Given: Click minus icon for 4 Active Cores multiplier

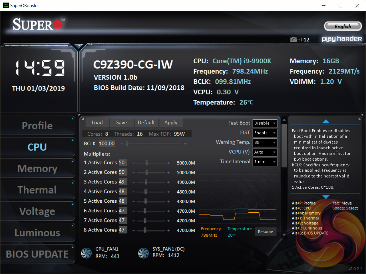Looking at the screenshot, I should (133, 192).
